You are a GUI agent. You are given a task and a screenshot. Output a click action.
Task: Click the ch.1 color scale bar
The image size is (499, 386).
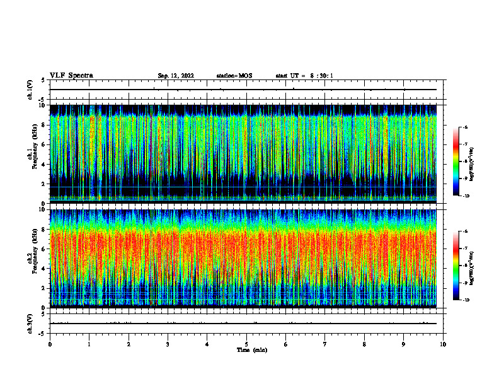pyautogui.click(x=456, y=161)
